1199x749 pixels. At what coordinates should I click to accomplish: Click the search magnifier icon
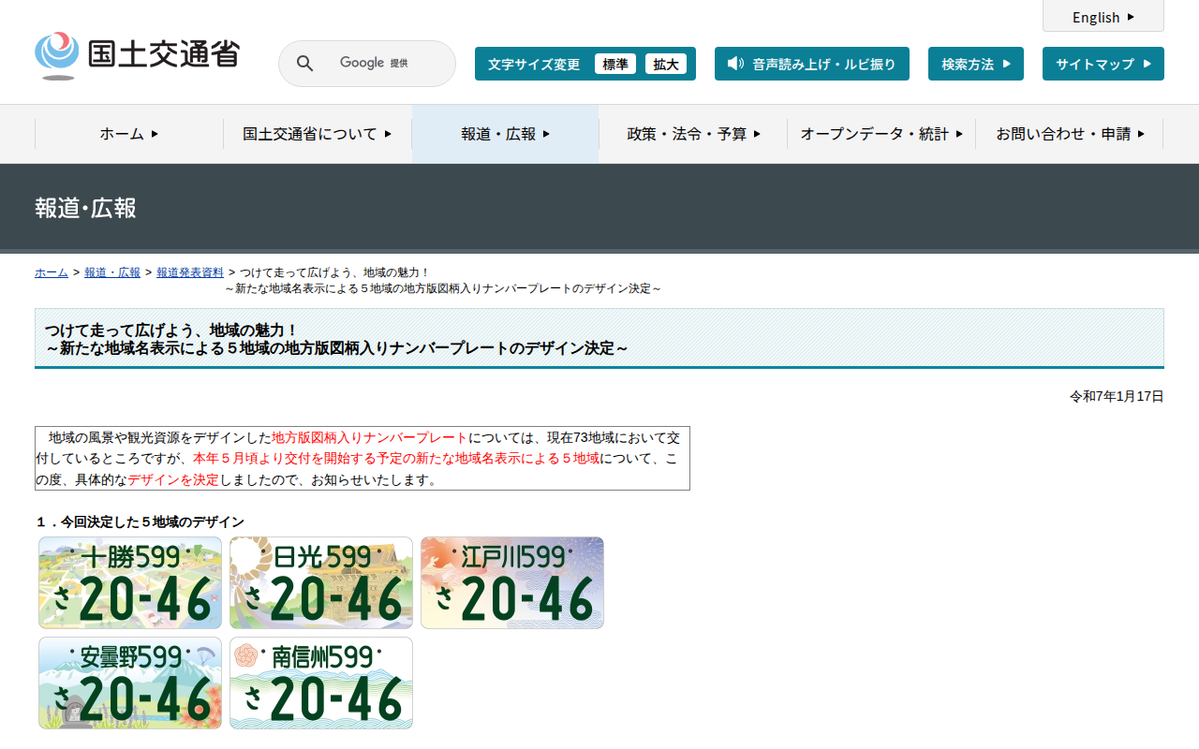pyautogui.click(x=304, y=64)
